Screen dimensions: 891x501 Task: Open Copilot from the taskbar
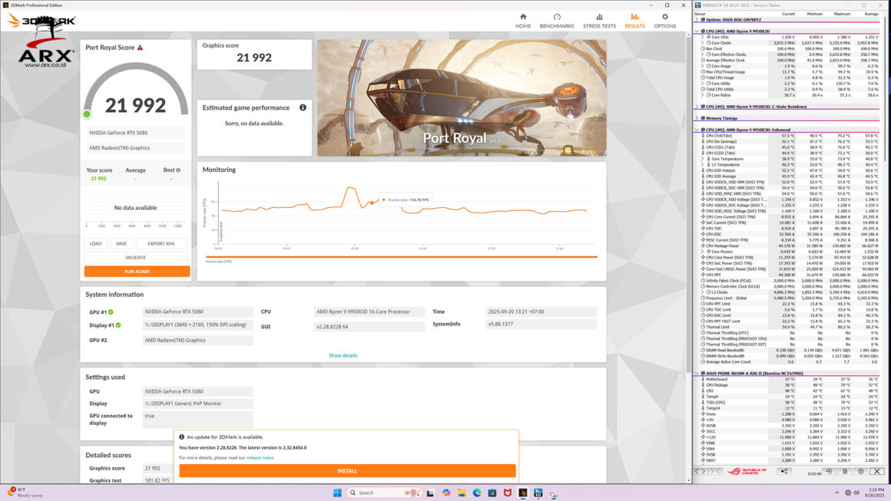(446, 493)
